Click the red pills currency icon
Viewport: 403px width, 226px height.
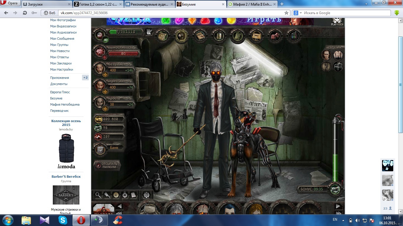click(98, 137)
